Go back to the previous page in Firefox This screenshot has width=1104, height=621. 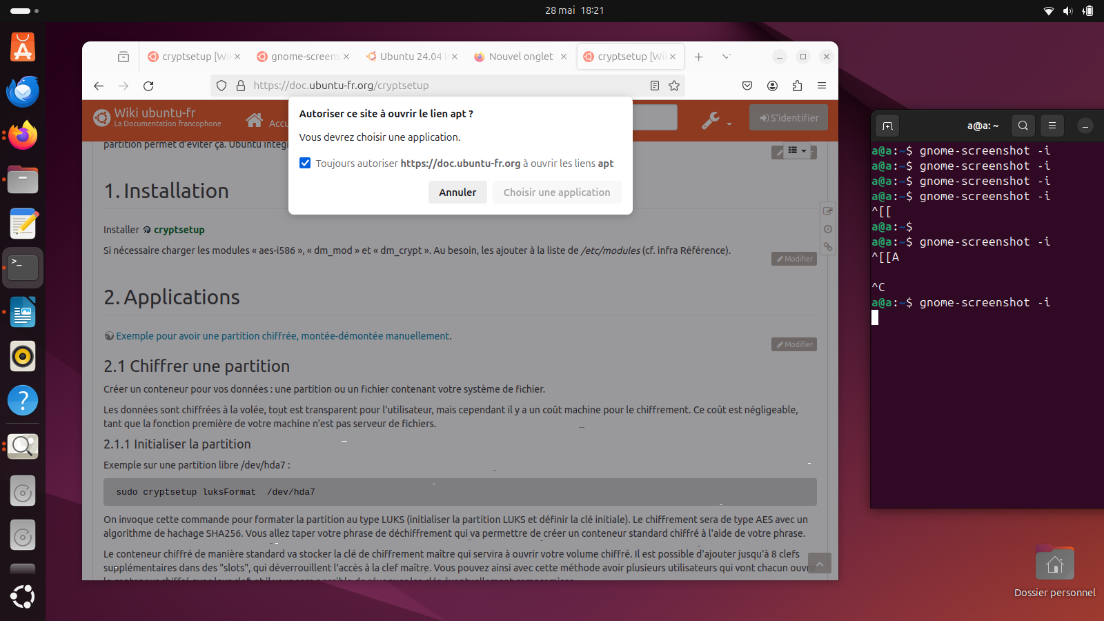pos(99,86)
